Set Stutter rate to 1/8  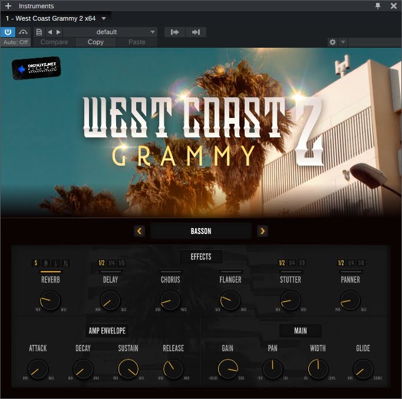[302, 263]
